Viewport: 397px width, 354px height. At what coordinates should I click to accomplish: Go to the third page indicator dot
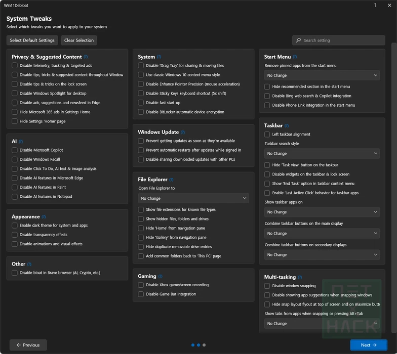click(204, 345)
